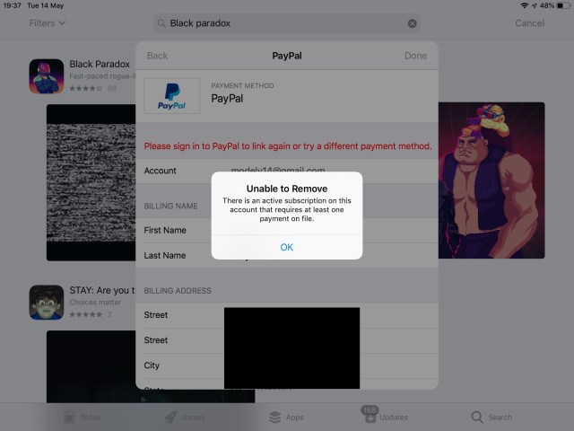Viewport: 574px width, 431px height.
Task: Tap Back in PayPal sheet
Action: pos(157,56)
